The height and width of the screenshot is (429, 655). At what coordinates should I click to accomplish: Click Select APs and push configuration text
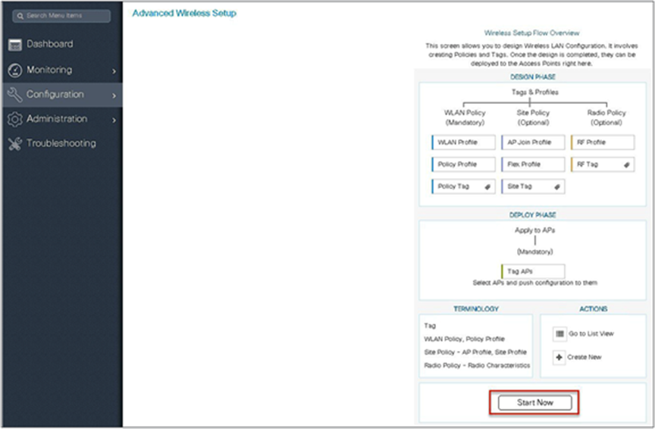click(x=534, y=283)
